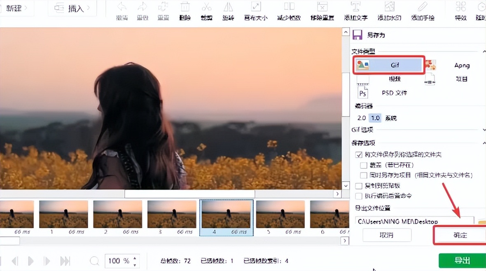Select frame 1 thumbnail
The width and height of the screenshot is (486, 271).
click(x=63, y=218)
